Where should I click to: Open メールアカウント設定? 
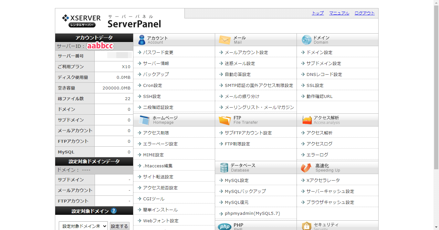pyautogui.click(x=246, y=52)
